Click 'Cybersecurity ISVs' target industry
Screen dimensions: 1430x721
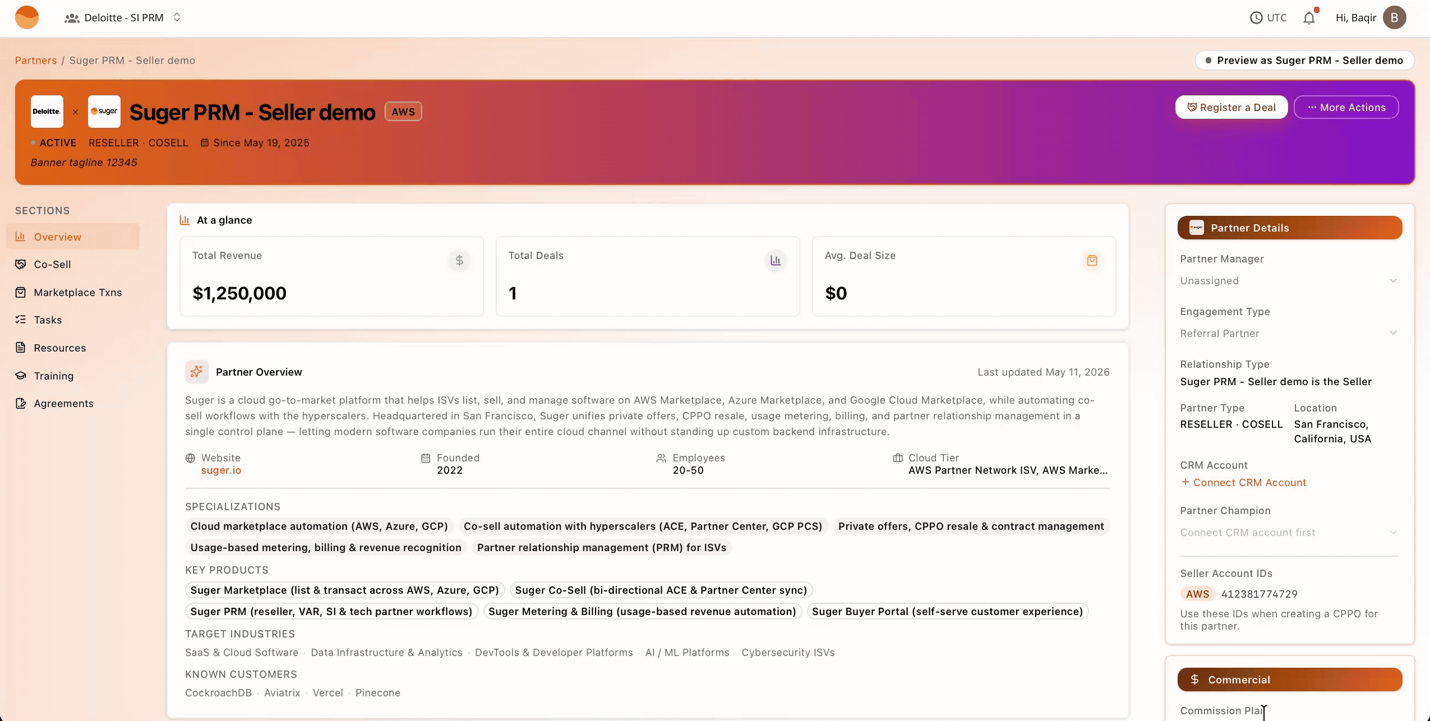pos(788,653)
